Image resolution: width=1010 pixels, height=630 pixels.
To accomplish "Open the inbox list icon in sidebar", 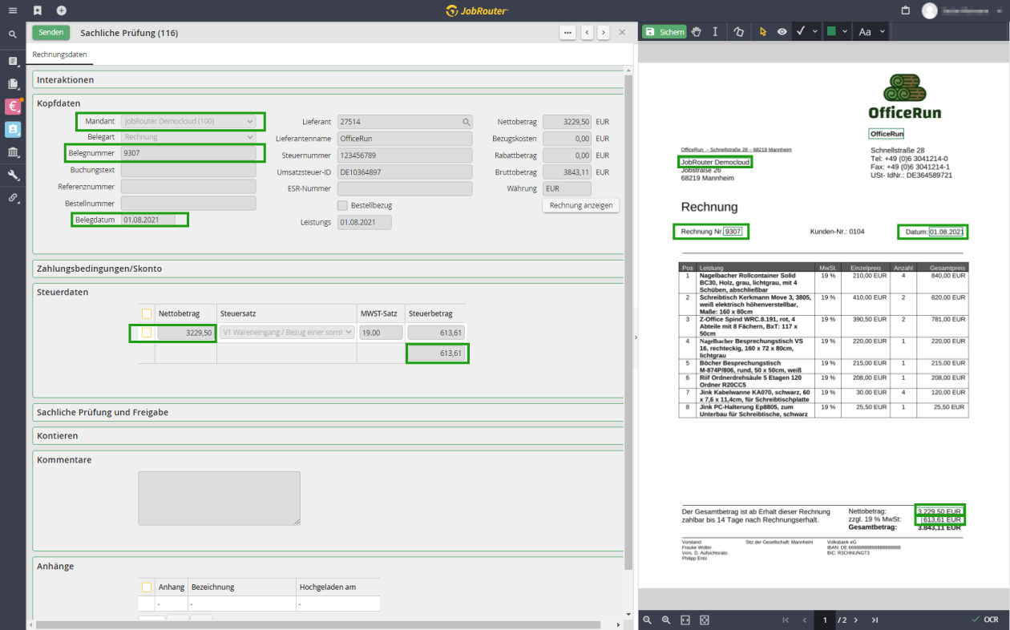I will pos(13,61).
